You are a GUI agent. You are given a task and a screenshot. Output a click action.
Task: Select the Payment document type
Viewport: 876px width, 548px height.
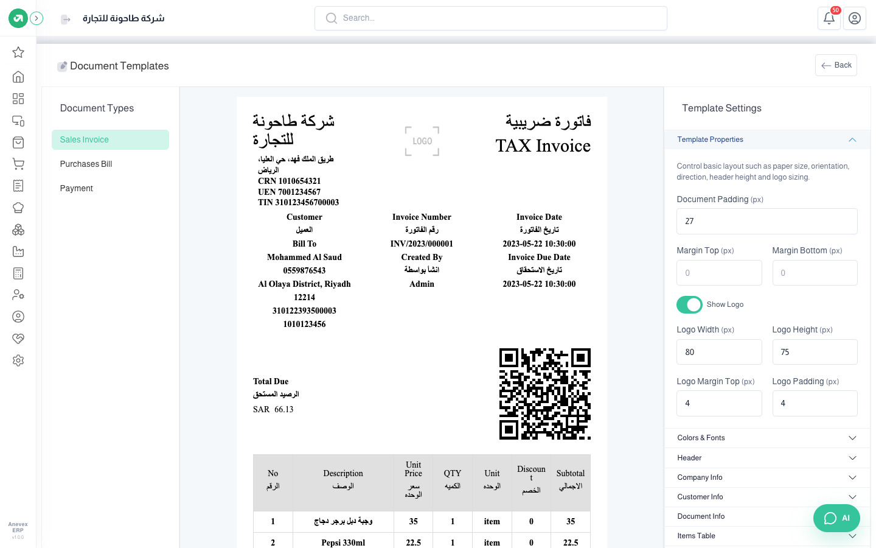click(110, 188)
